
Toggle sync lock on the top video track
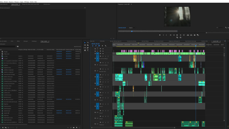[100, 49]
